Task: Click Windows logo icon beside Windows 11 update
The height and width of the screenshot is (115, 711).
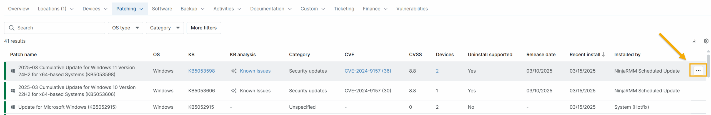Action: pyautogui.click(x=13, y=71)
